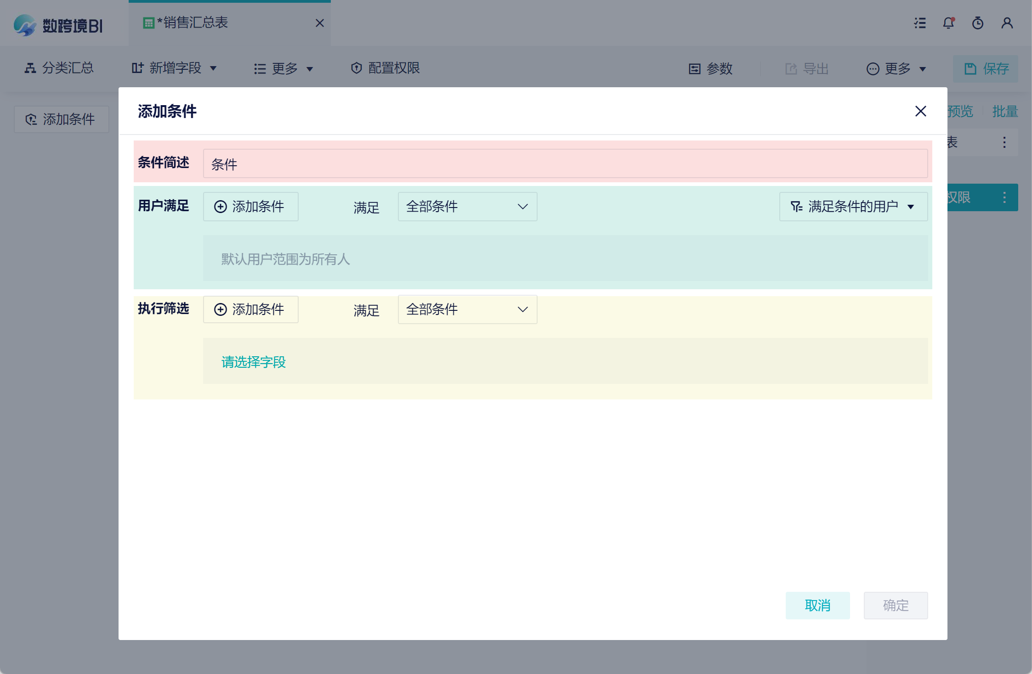Click the timer clock icon
The width and height of the screenshot is (1032, 674).
click(978, 23)
